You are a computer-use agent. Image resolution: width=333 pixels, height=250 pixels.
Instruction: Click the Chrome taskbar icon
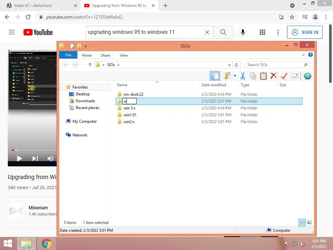[x=46, y=243]
